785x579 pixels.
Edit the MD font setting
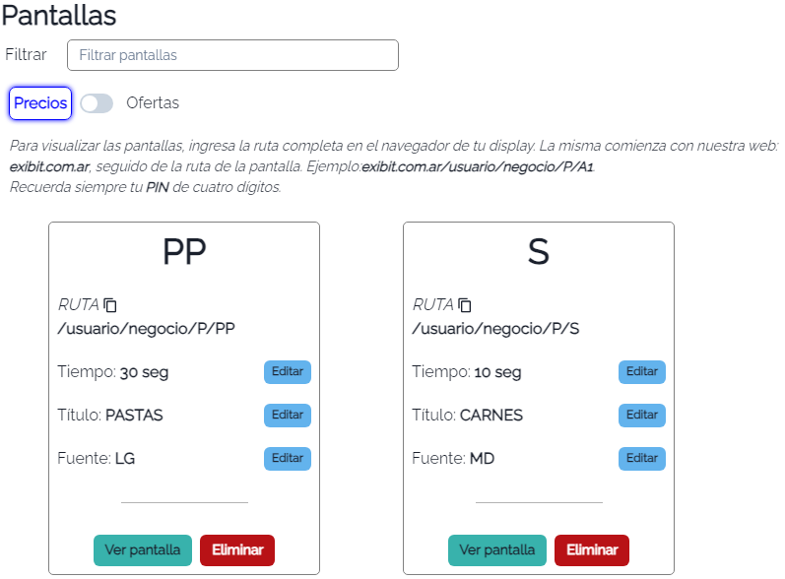642,459
